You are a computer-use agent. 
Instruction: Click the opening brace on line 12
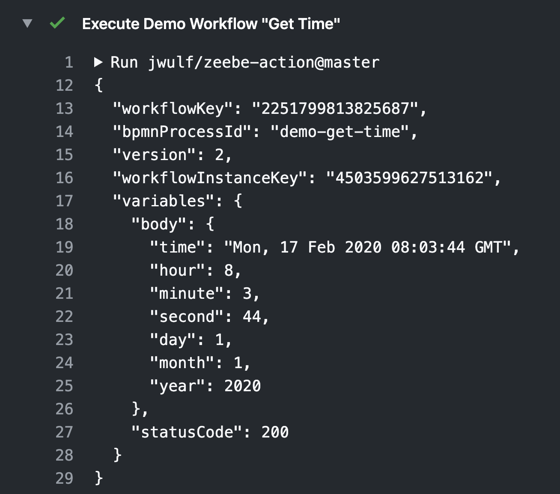(99, 86)
